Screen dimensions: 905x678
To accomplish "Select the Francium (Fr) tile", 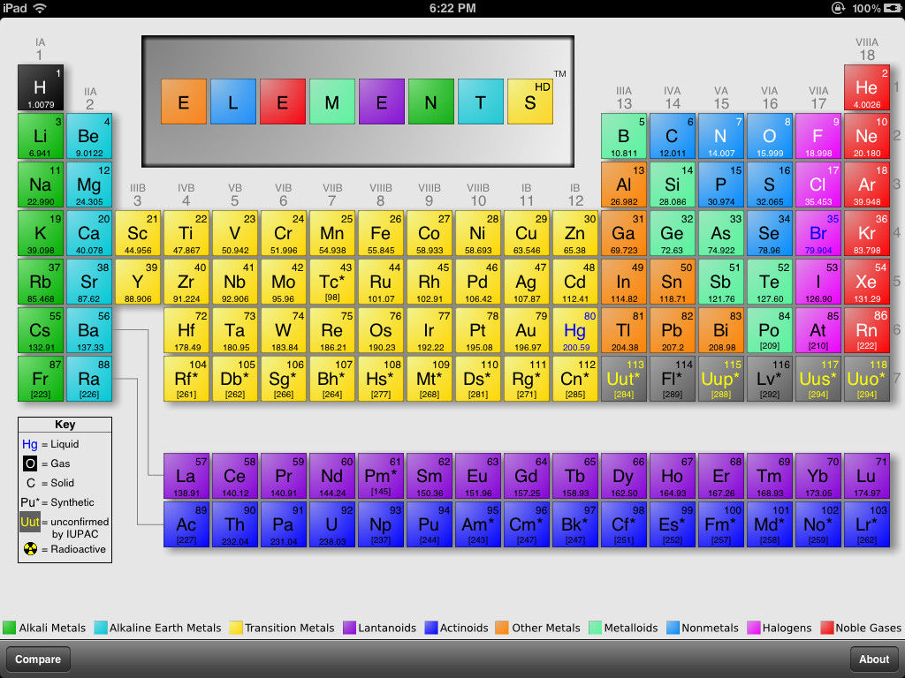I will tap(41, 379).
